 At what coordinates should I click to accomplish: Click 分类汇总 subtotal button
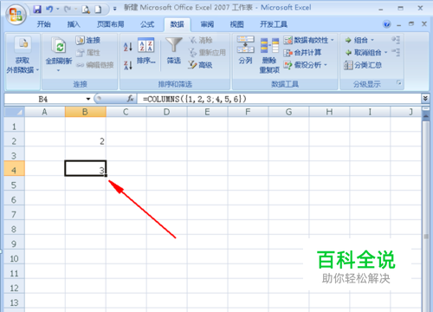pyautogui.click(x=363, y=65)
